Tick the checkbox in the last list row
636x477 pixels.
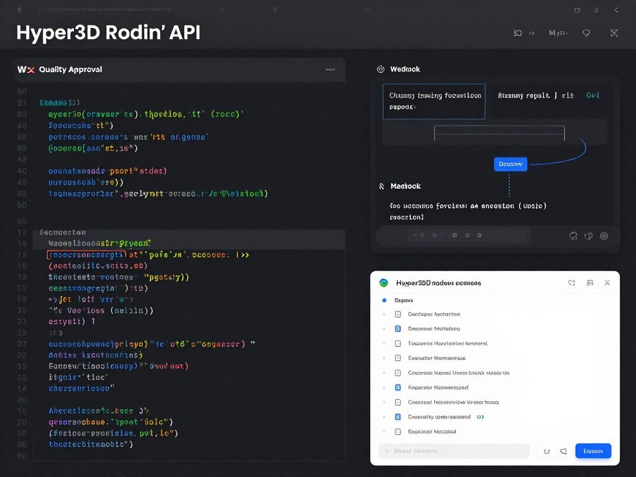click(x=398, y=432)
